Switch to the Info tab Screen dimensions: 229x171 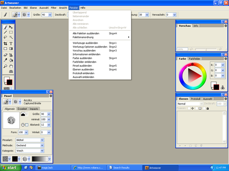tap(196, 26)
